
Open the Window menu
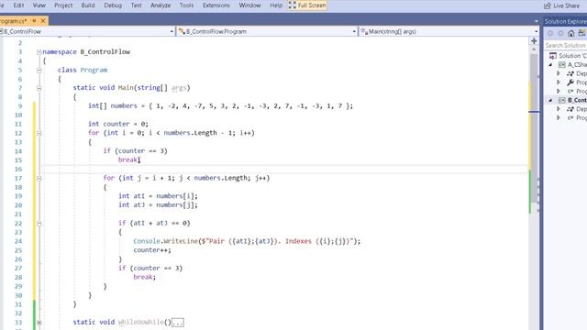point(249,5)
